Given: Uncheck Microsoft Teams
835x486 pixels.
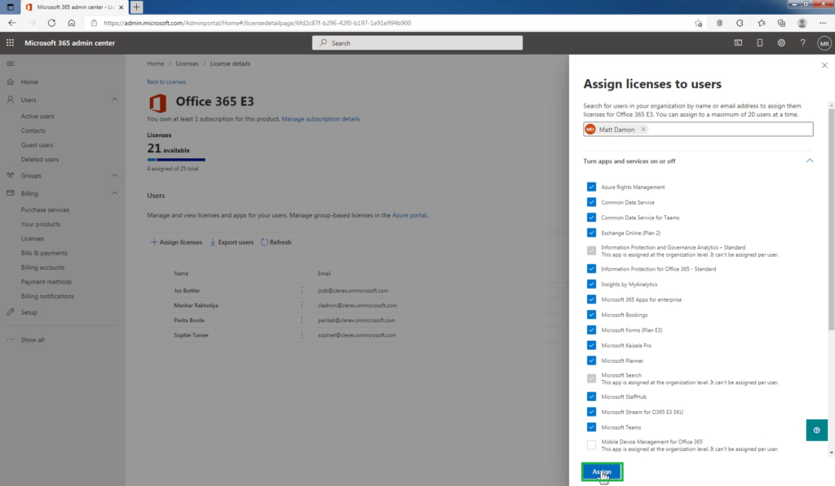Looking at the screenshot, I should coord(591,427).
